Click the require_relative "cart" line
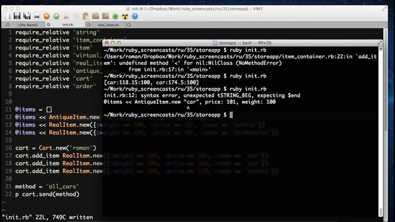This screenshot has height=222, width=395. (54, 78)
